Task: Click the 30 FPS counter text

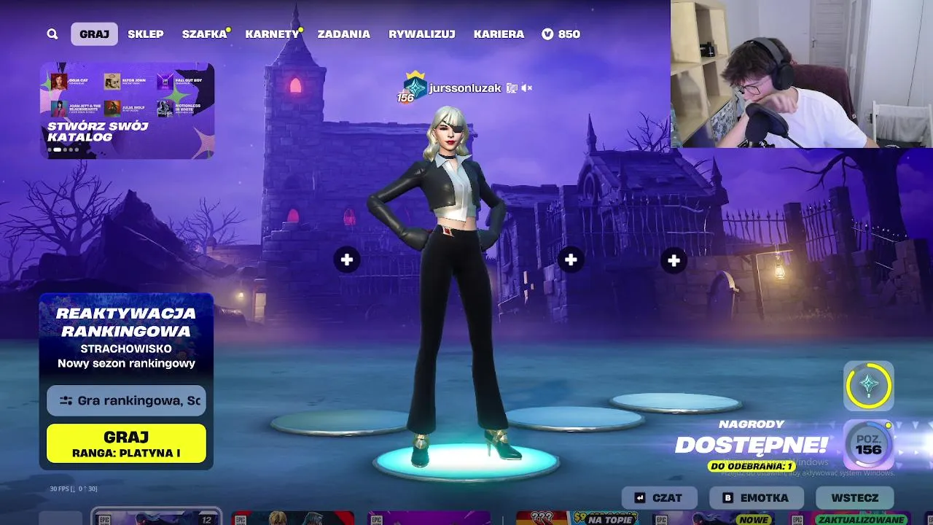Action: coord(73,489)
